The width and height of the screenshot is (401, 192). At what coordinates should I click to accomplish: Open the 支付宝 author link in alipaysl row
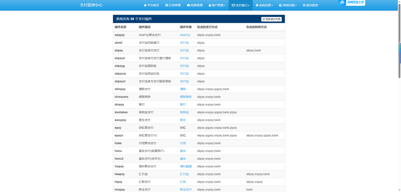click(184, 82)
